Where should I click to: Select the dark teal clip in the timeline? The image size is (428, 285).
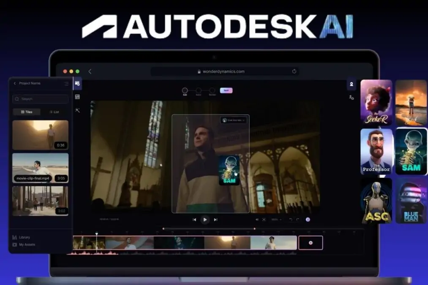179,243
